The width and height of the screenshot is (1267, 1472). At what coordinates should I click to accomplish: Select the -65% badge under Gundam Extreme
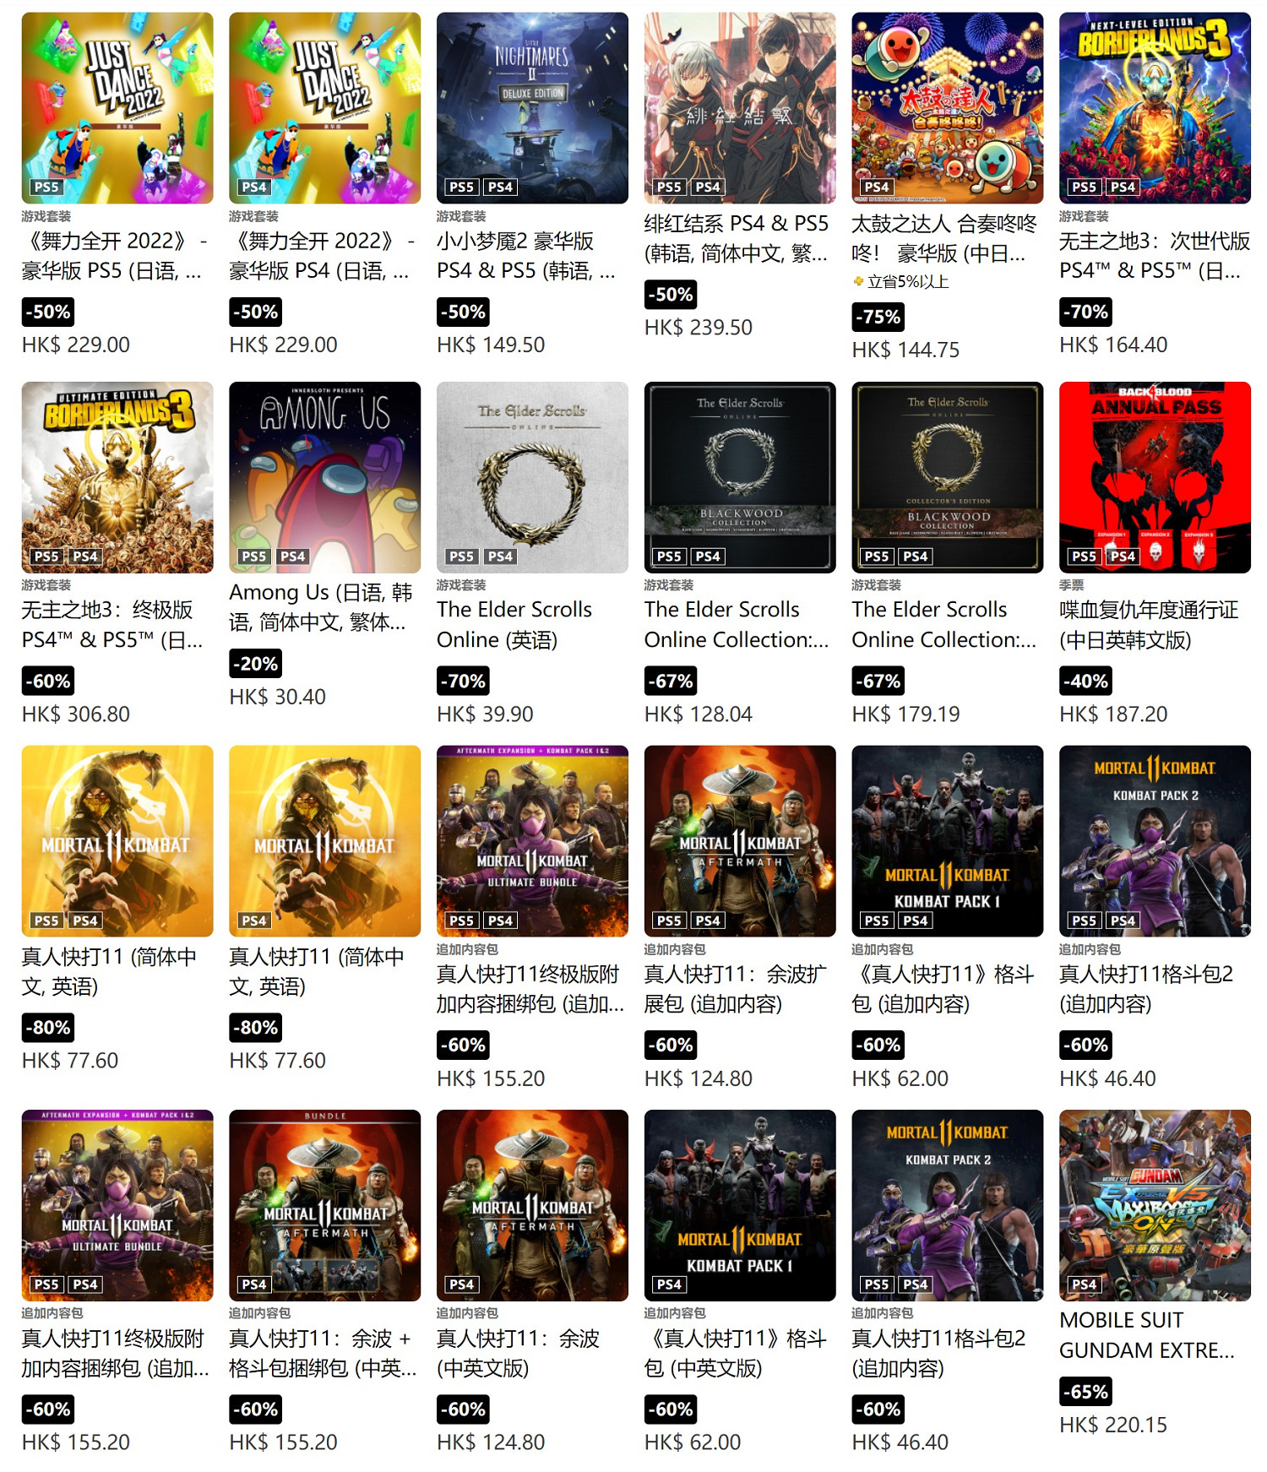point(1085,1392)
